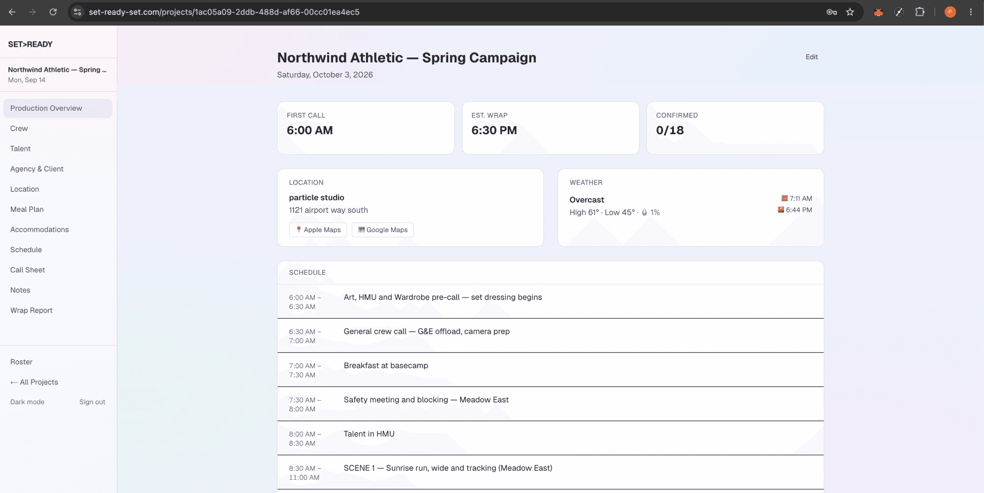
Task: Click 'High 61° · Low 45°' text
Action: (x=602, y=212)
